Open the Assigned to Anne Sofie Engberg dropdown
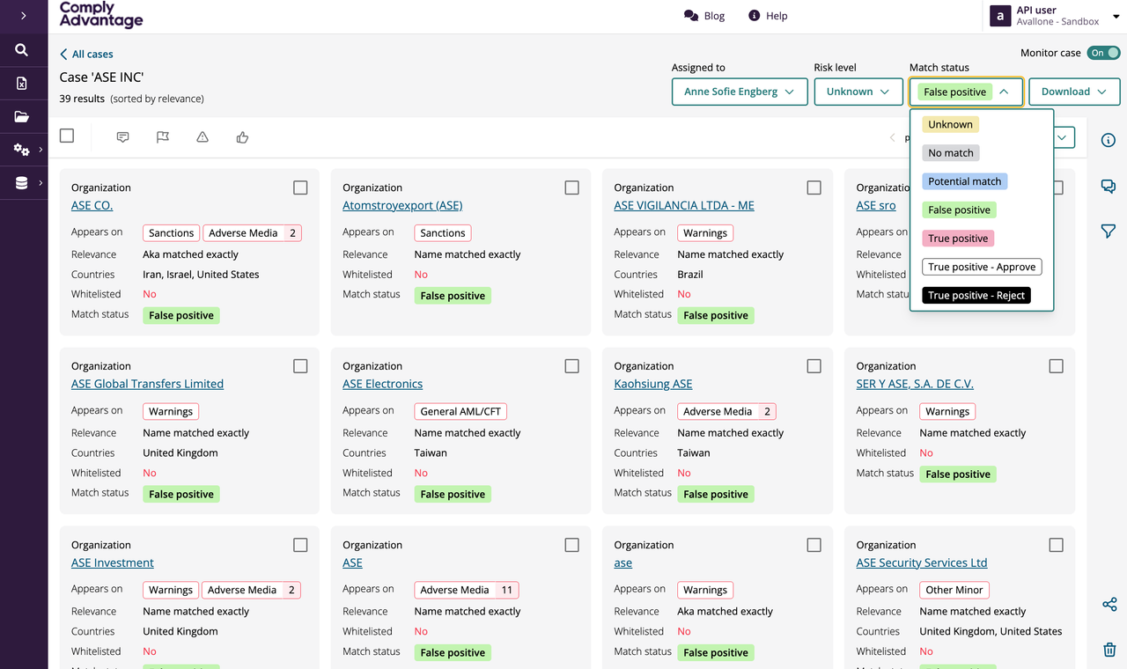The width and height of the screenshot is (1127, 669). tap(740, 92)
